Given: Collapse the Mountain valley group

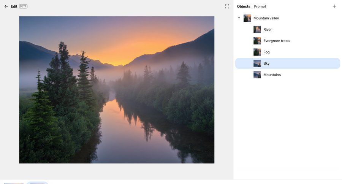Looking at the screenshot, I should click(239, 18).
